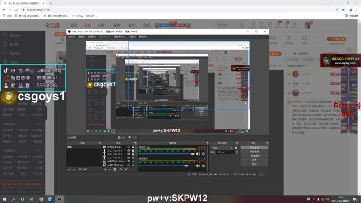Adjust the desktop audio volume slider

(167, 166)
